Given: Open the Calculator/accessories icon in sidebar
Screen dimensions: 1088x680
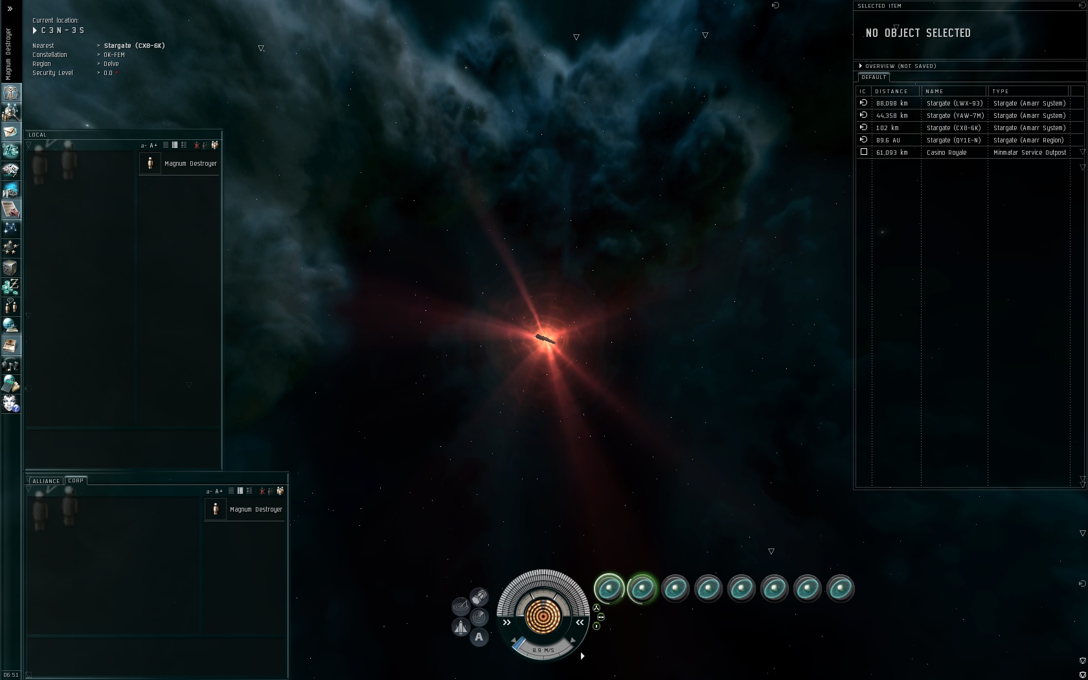Looking at the screenshot, I should 11,384.
